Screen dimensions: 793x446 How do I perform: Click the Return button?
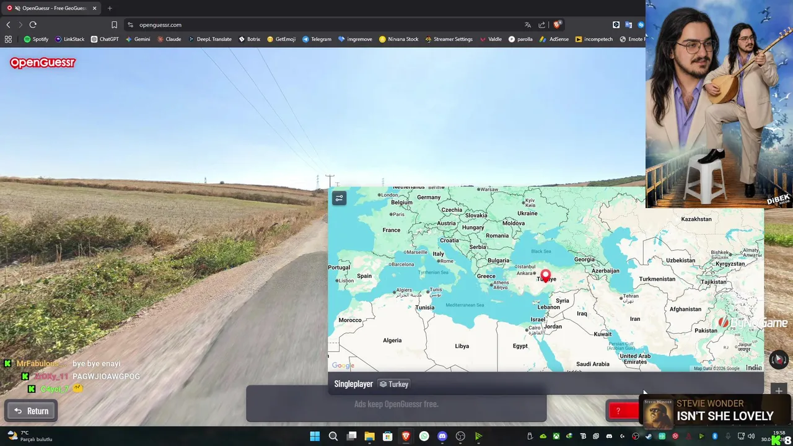(x=32, y=411)
